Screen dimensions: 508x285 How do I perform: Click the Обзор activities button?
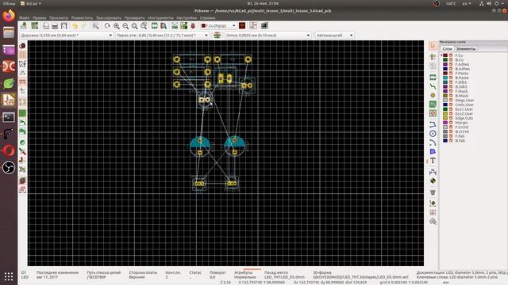click(9, 3)
